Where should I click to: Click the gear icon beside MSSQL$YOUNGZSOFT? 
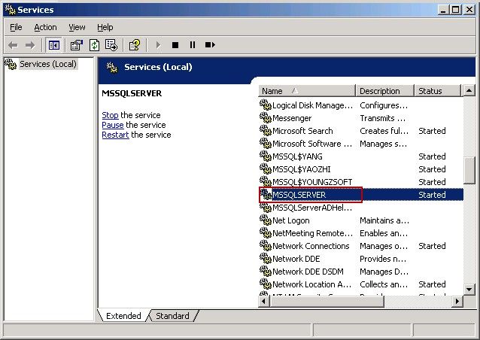tap(266, 182)
